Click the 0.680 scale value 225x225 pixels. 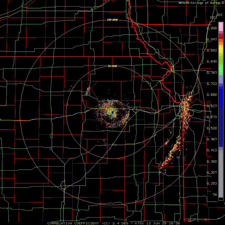tap(212, 95)
